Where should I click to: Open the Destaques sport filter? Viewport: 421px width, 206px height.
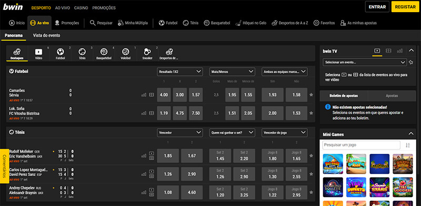click(x=17, y=54)
